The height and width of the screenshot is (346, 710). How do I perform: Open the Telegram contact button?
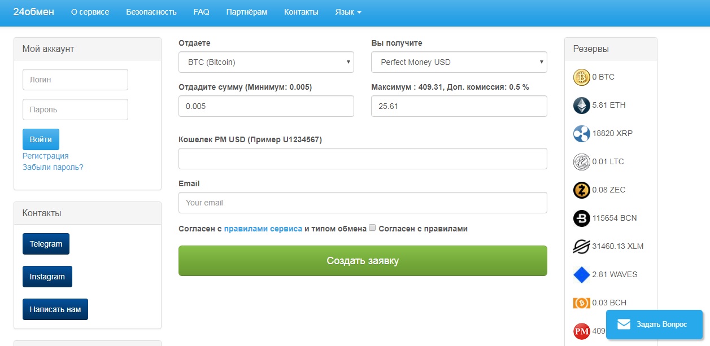pos(46,244)
